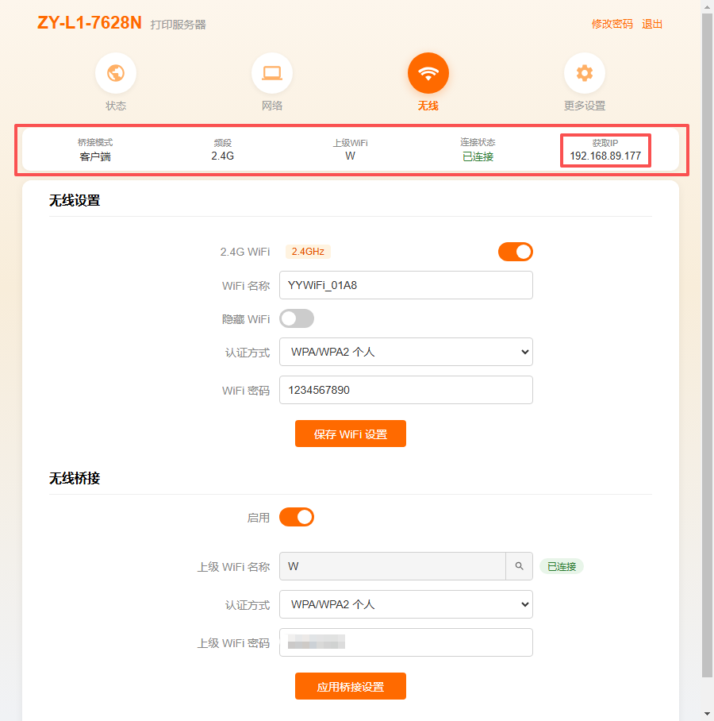Open 认证方式 dropdown under 无线桥接

coord(406,604)
